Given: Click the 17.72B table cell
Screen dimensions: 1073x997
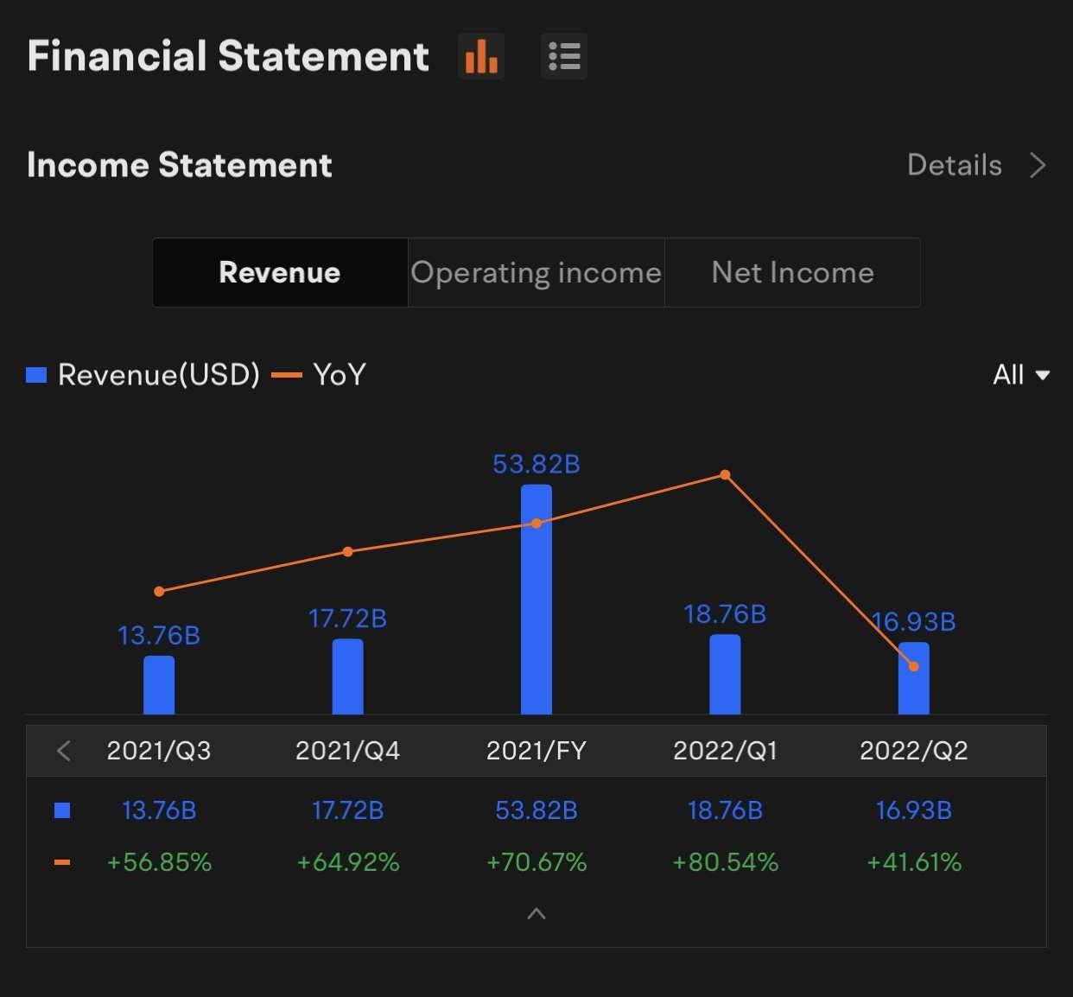Looking at the screenshot, I should pyautogui.click(x=347, y=810).
